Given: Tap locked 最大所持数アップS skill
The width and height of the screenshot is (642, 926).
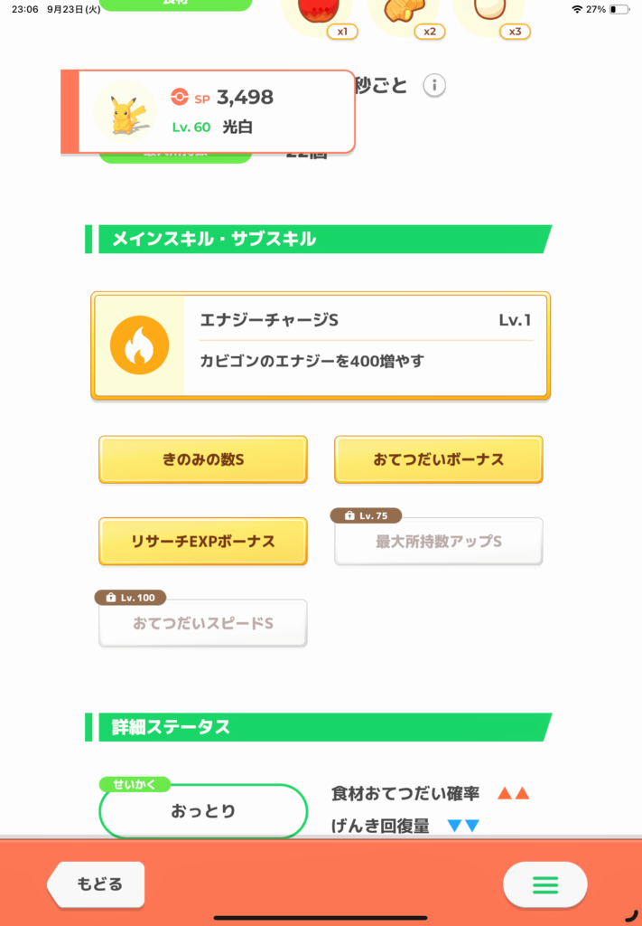Looking at the screenshot, I should tap(439, 541).
